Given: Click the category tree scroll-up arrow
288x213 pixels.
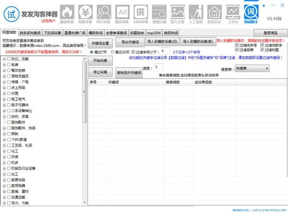Looking at the screenshot, I should point(84,59).
